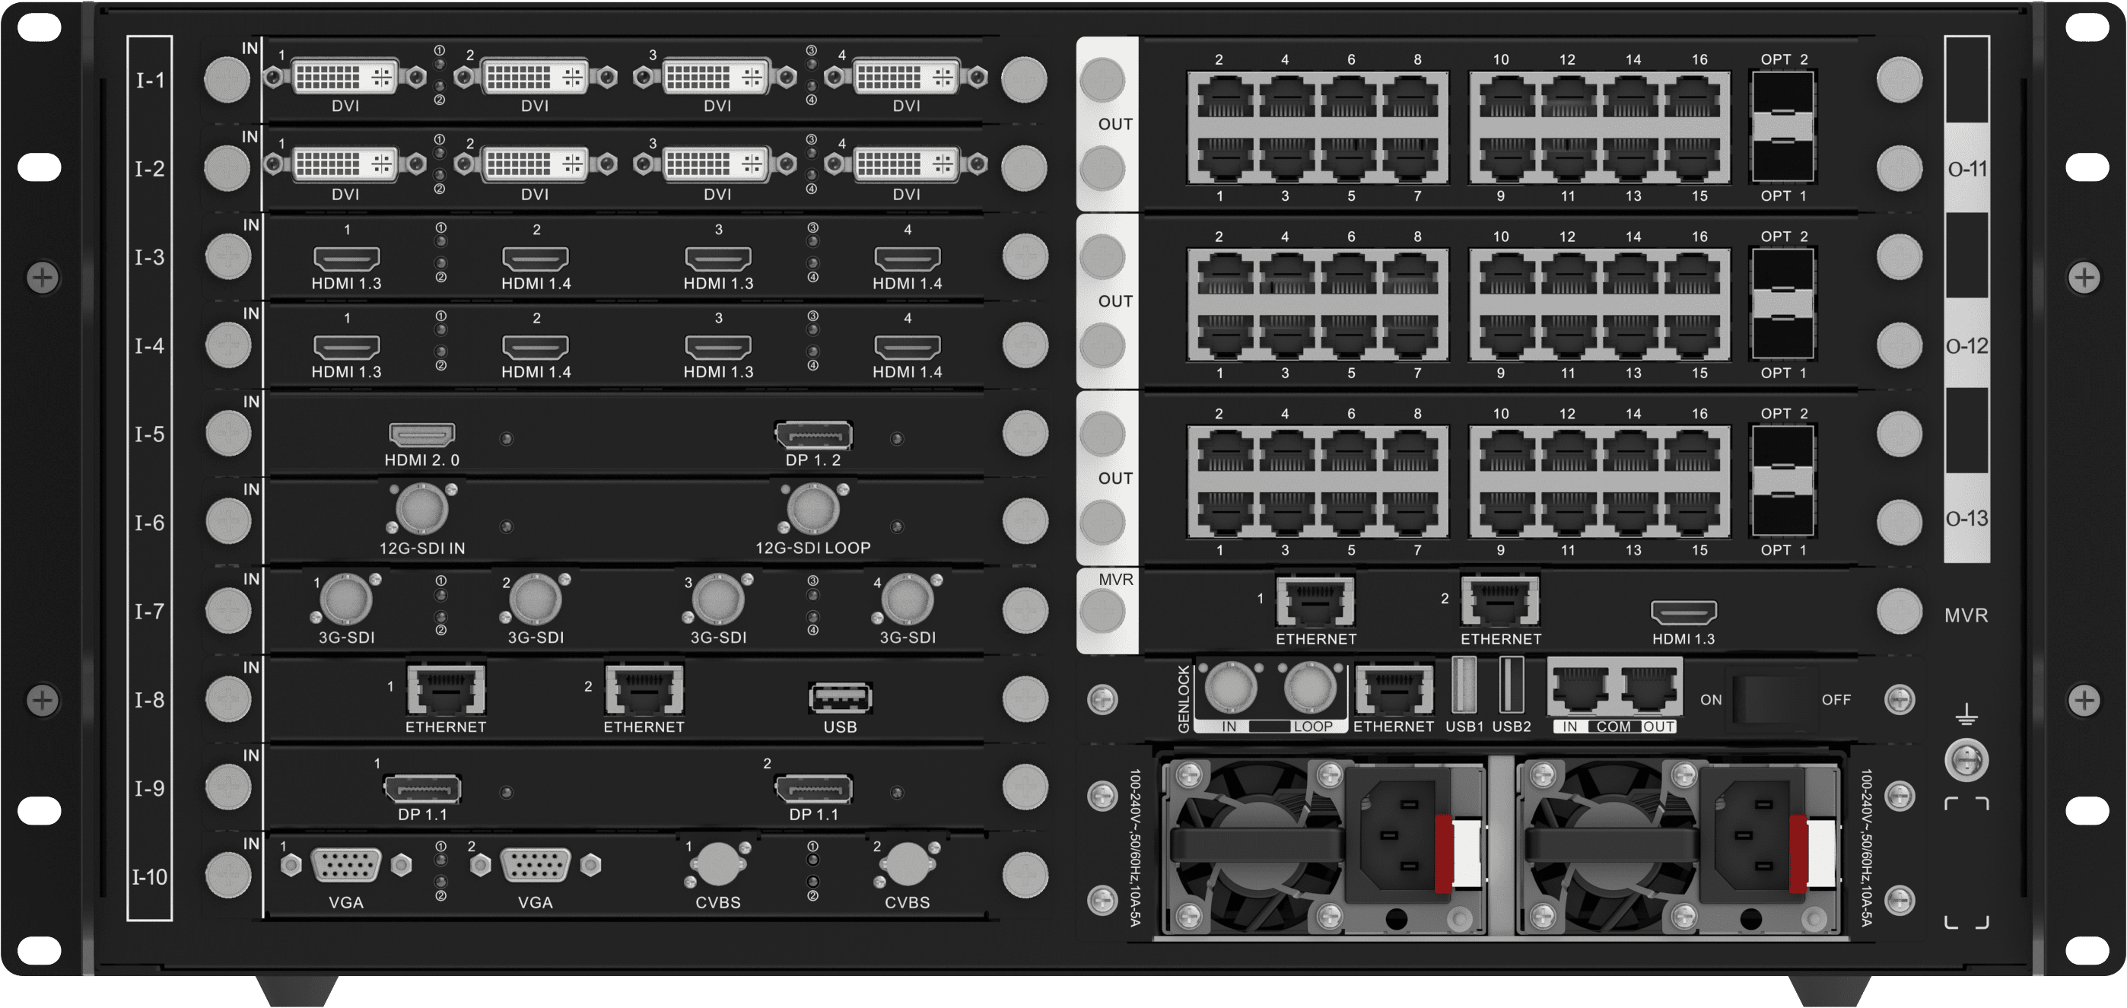Viewport: 2127px width, 1008px height.
Task: Click the right power supply AC socket
Action: tap(1751, 835)
